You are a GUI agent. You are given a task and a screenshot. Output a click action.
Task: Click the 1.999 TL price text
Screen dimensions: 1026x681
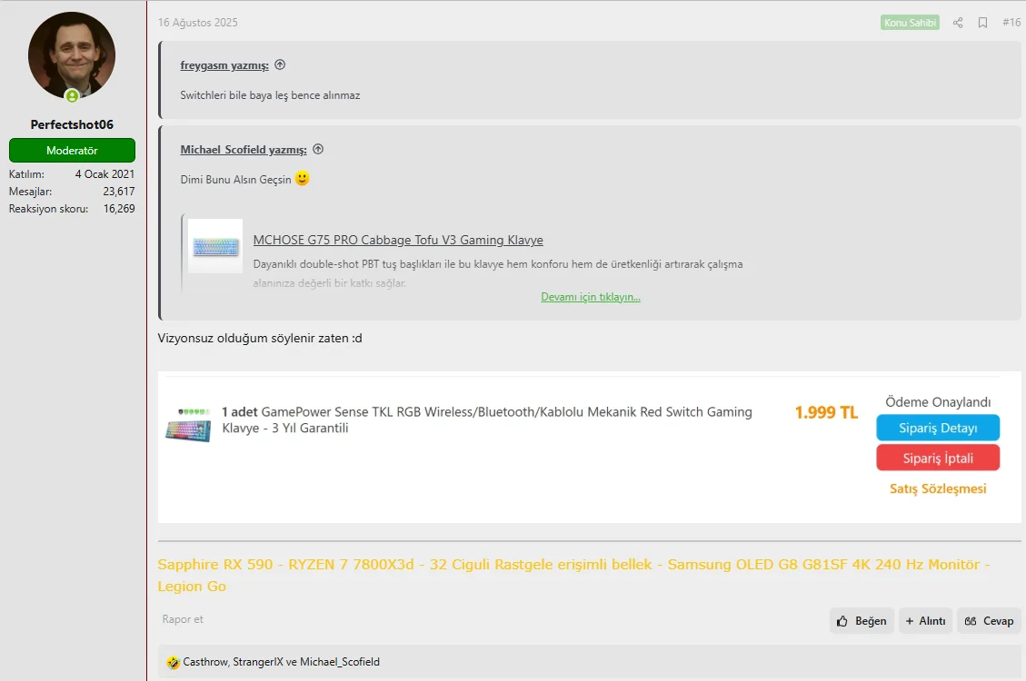point(826,412)
